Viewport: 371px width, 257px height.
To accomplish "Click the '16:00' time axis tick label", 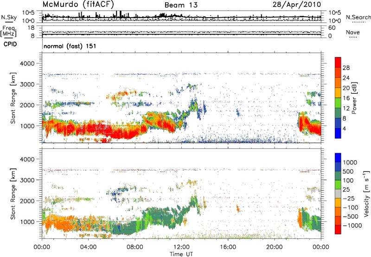I will (228, 247).
